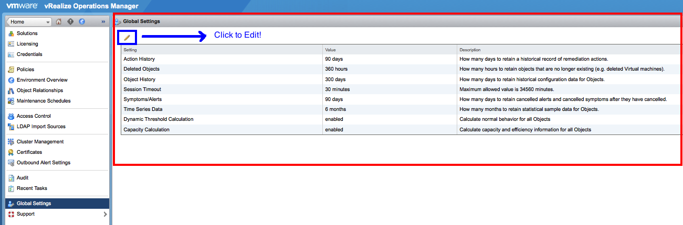Open Cluster Management page
Screen dimensions: 683x225
click(40, 142)
